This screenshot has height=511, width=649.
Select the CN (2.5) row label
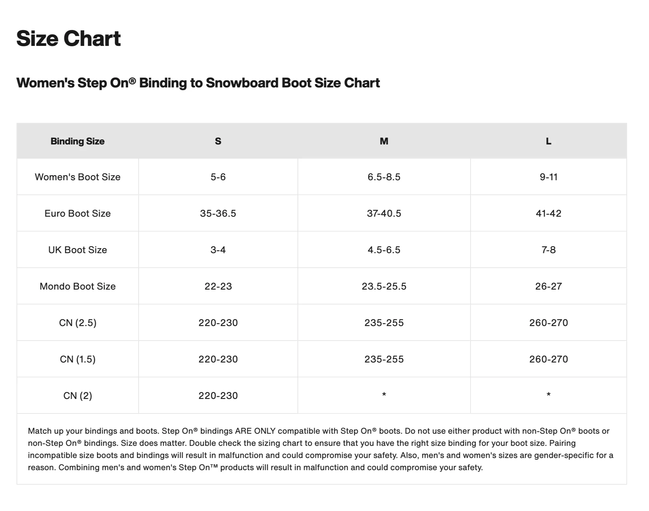78,323
